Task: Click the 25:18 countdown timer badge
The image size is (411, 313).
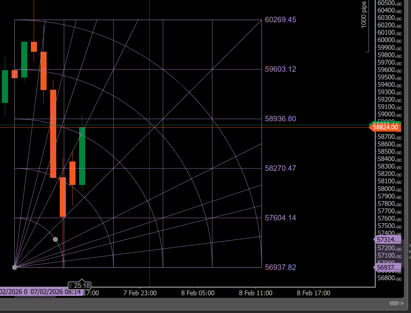Action: (x=80, y=286)
